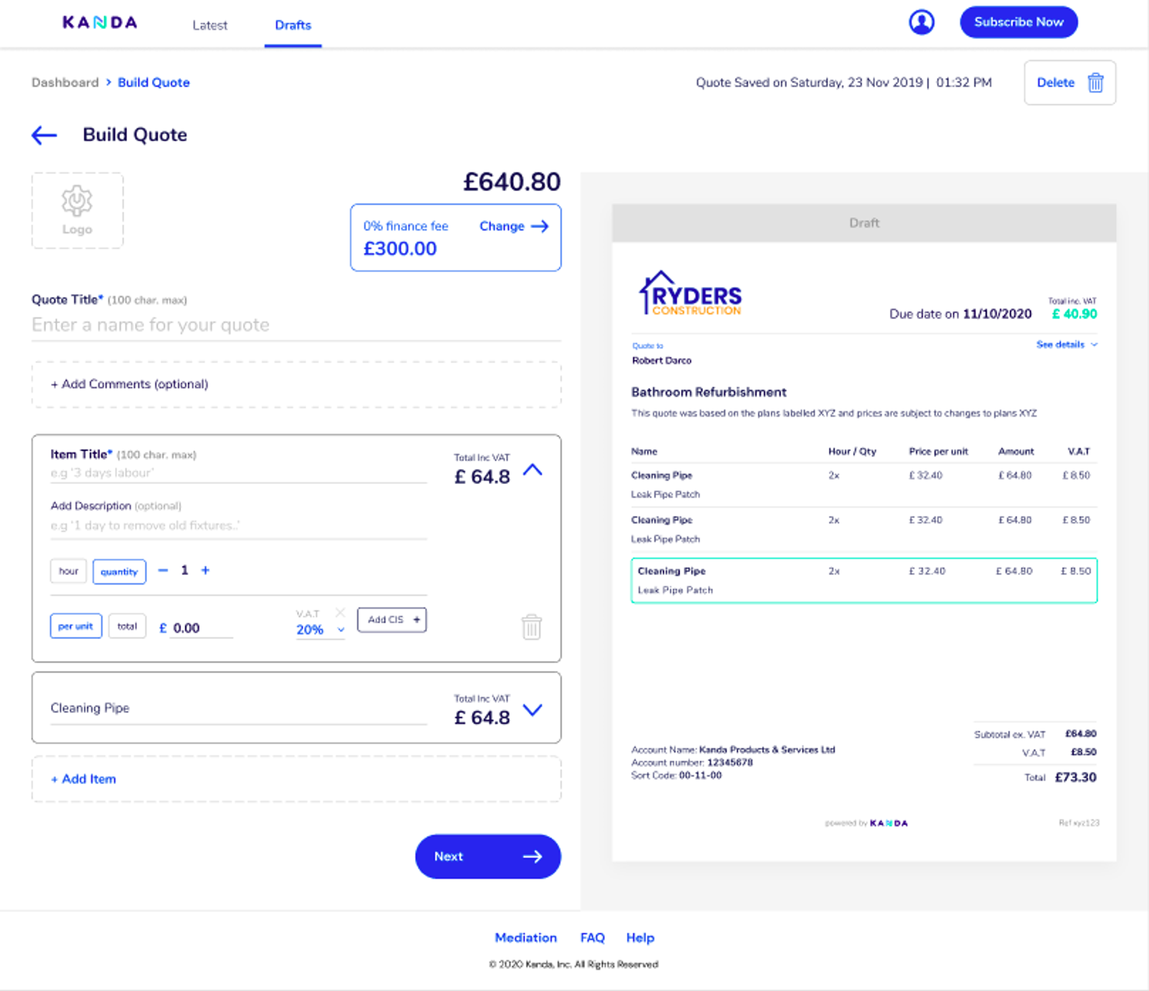Open the Drafts tab
1149x991 pixels.
click(293, 26)
